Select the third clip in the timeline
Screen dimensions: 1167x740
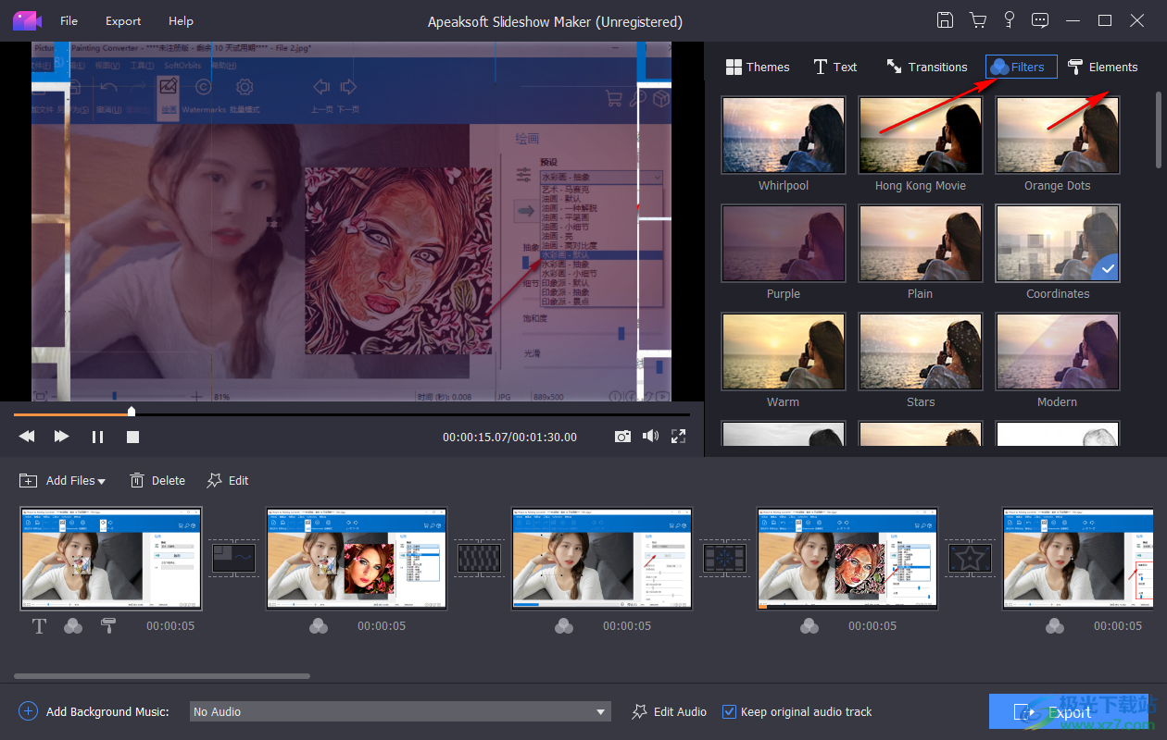pos(602,558)
